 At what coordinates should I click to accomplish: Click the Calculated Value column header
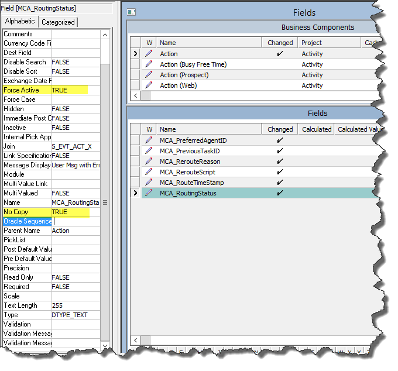360,129
